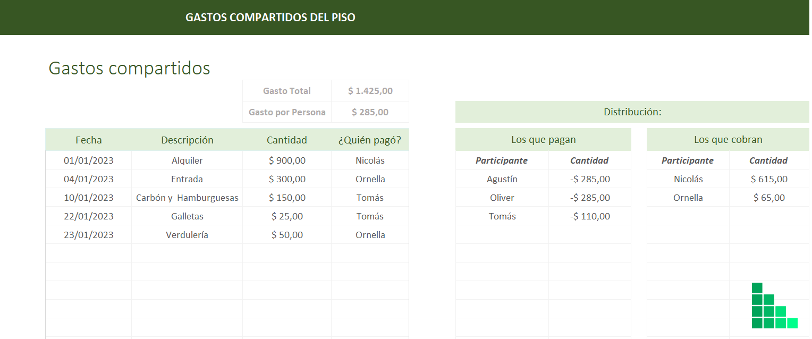This screenshot has height=339, width=812.
Task: Select the Gasto por Persona amount cell
Action: [x=370, y=112]
